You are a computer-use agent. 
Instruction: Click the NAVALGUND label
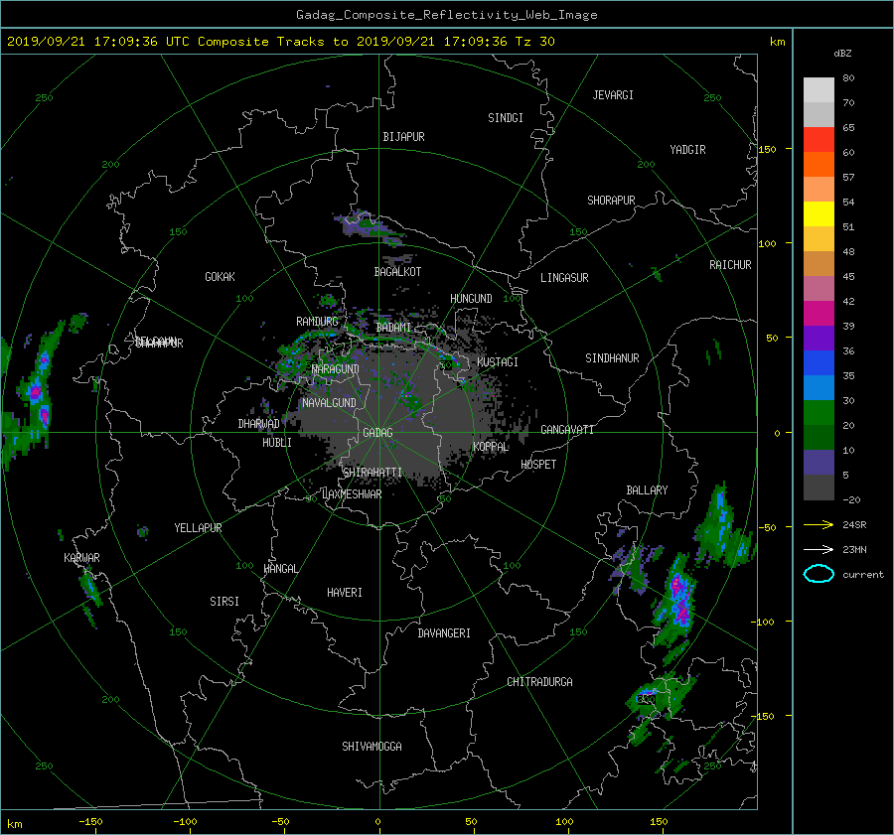click(329, 403)
